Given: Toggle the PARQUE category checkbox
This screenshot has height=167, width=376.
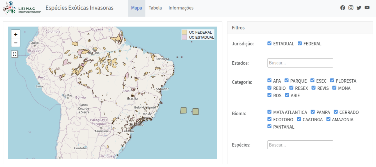Looking at the screenshot, I should [287, 81].
